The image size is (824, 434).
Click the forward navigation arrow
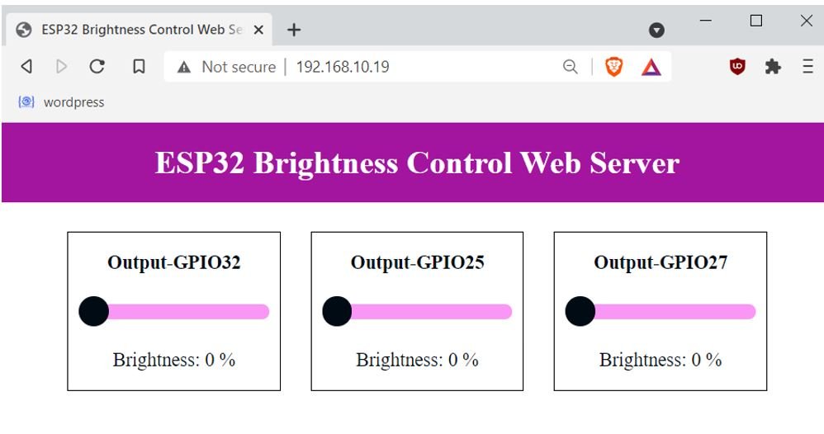click(x=61, y=67)
